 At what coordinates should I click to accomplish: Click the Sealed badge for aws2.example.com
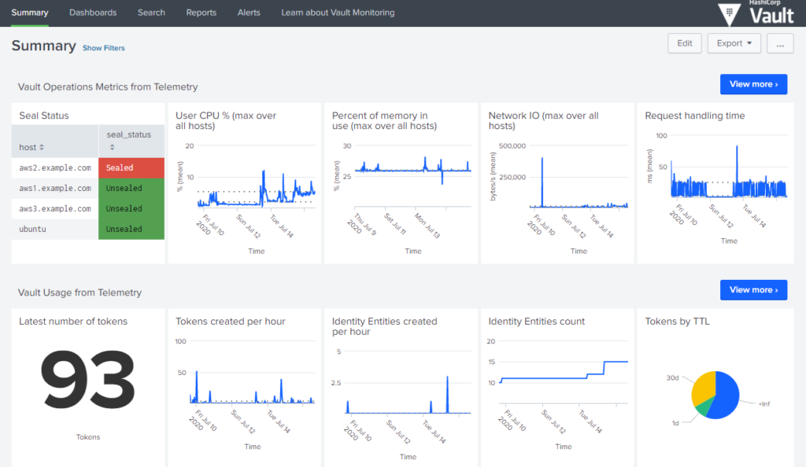tap(131, 167)
